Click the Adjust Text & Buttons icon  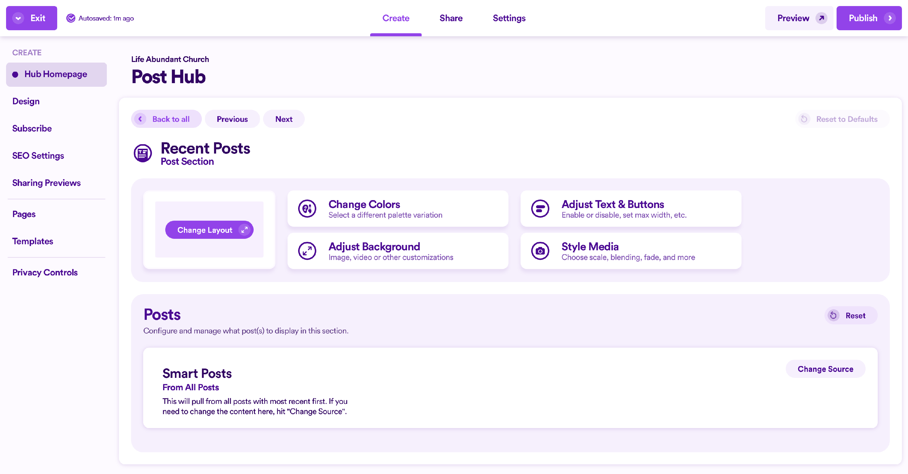point(540,209)
